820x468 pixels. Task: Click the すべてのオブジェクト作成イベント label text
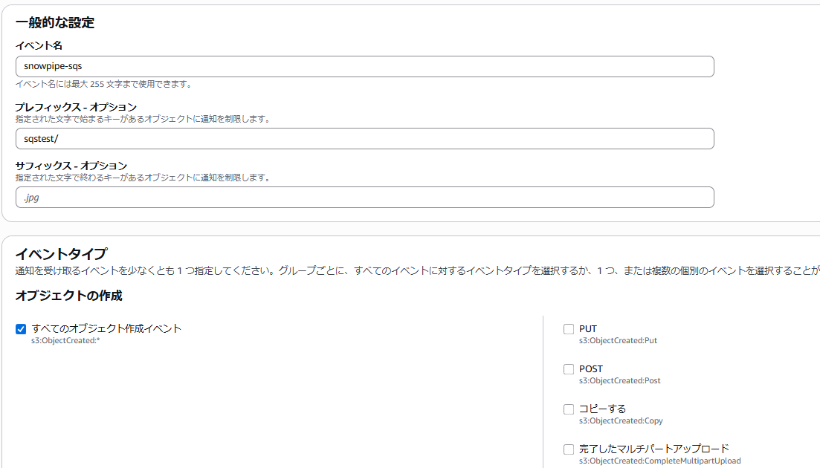pyautogui.click(x=106, y=328)
